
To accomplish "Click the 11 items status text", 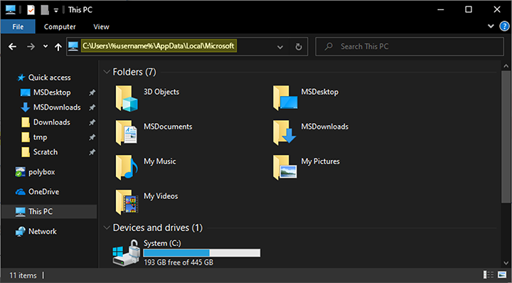I will 23,275.
